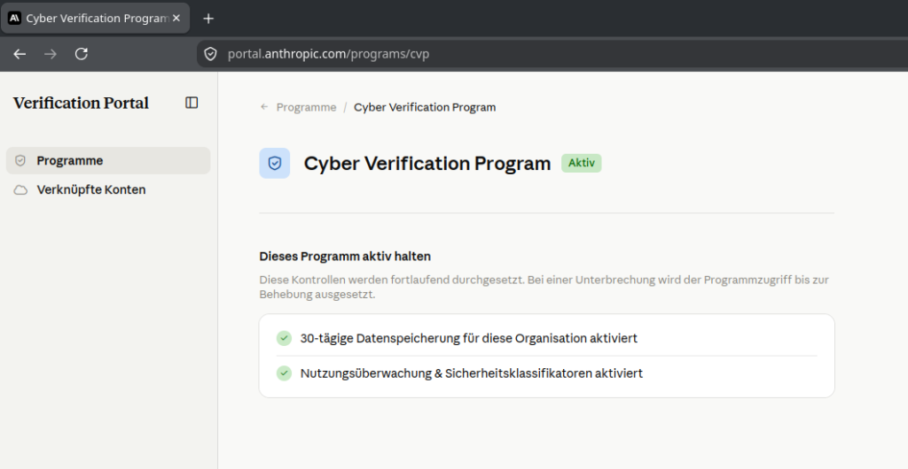
Task: Click the blue program shield icon
Action: click(x=275, y=164)
